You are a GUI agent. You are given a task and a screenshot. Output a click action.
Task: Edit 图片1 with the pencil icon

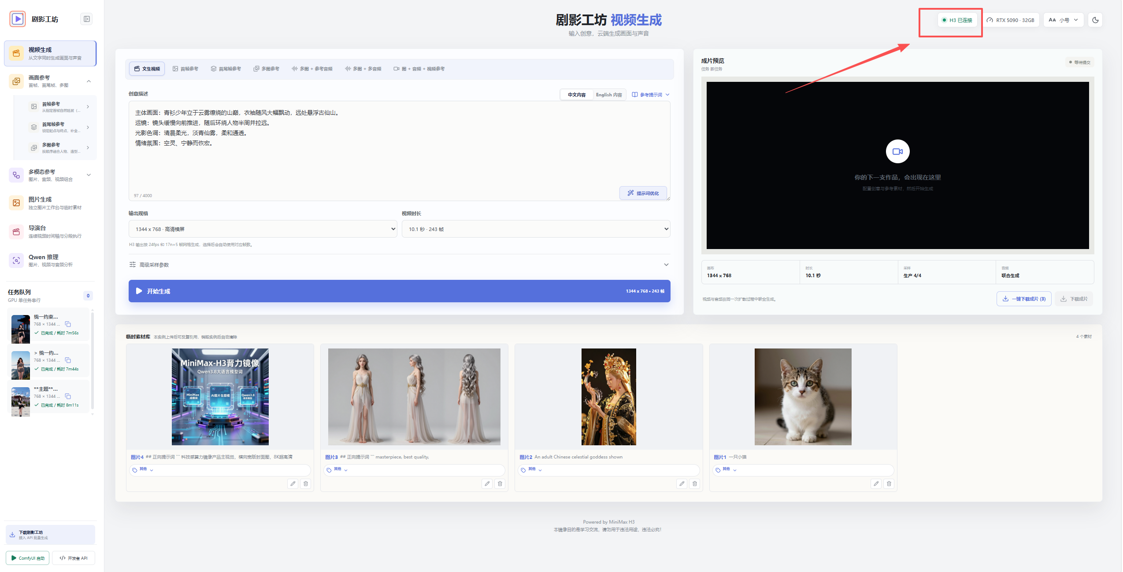pyautogui.click(x=876, y=484)
